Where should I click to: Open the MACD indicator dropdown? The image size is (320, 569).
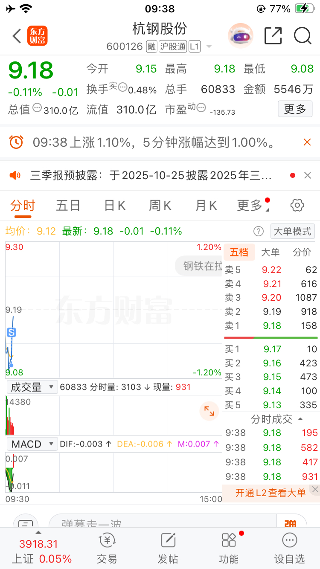click(x=32, y=444)
